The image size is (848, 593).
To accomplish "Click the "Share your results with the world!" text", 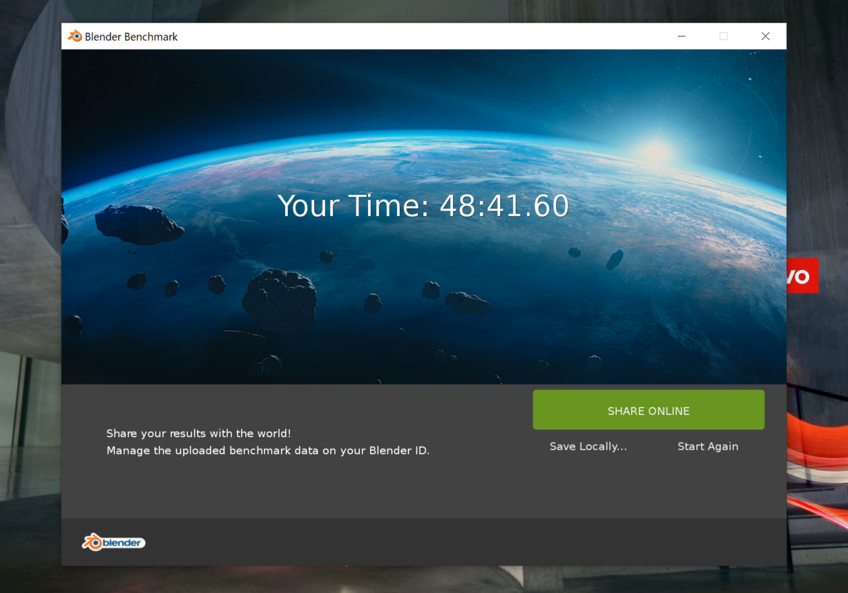I will (x=198, y=434).
